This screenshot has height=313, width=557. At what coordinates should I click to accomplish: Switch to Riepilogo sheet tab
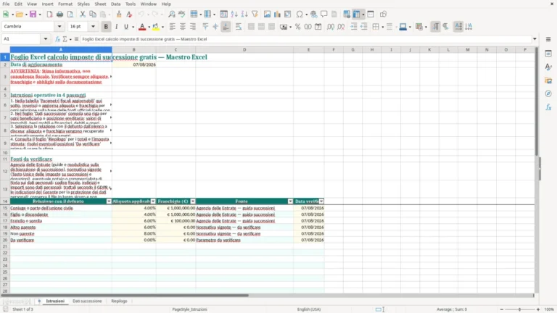[119, 301]
